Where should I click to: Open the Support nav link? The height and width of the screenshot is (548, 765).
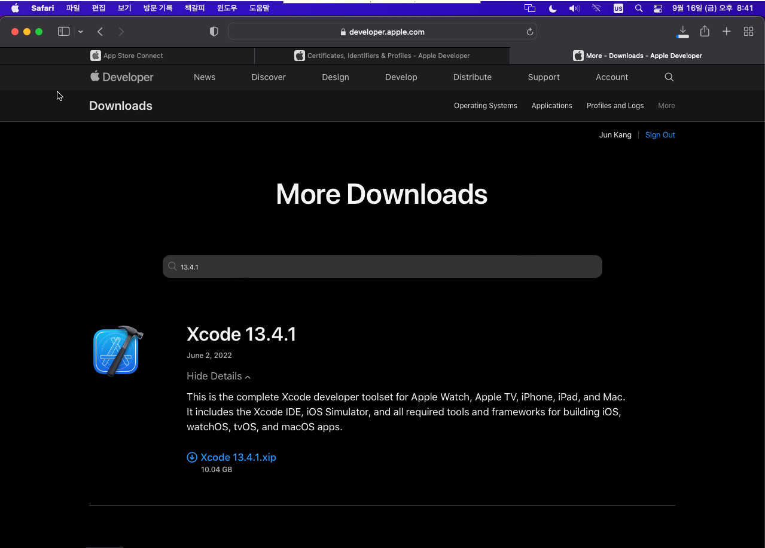(x=544, y=77)
